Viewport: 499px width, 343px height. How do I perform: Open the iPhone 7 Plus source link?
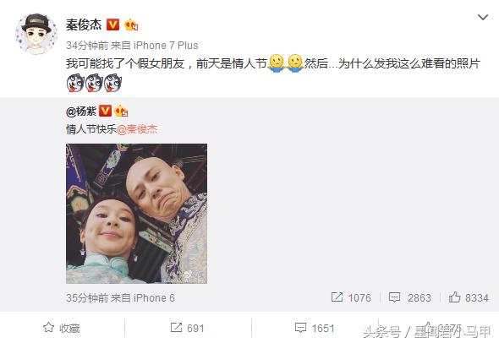(x=166, y=46)
